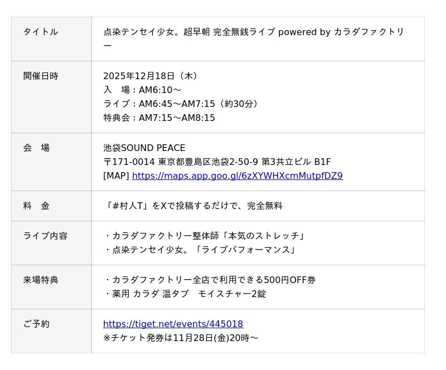
Task: Open the tiget.net reservation link
Action: tap(173, 324)
